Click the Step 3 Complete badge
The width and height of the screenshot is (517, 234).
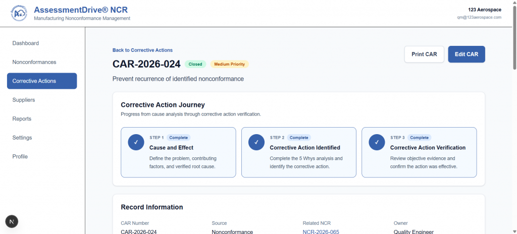click(420, 138)
